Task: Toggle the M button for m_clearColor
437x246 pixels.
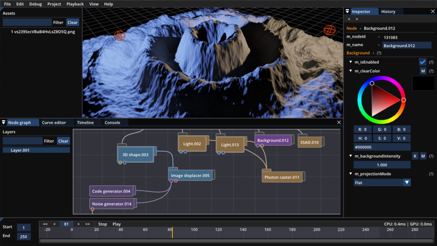Action: tap(423, 71)
